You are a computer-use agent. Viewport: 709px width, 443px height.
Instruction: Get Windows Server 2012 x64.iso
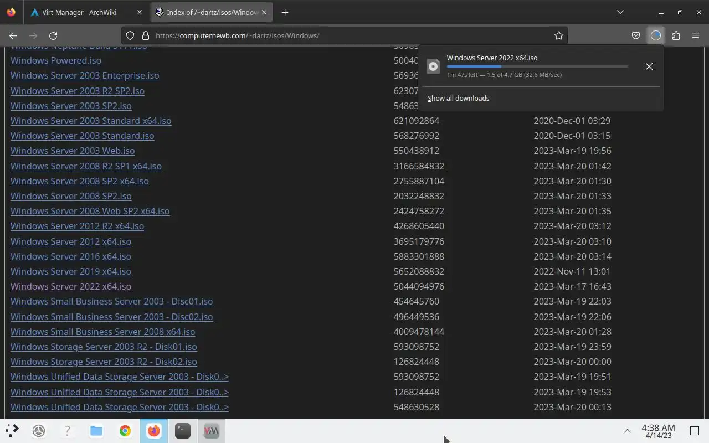71,241
